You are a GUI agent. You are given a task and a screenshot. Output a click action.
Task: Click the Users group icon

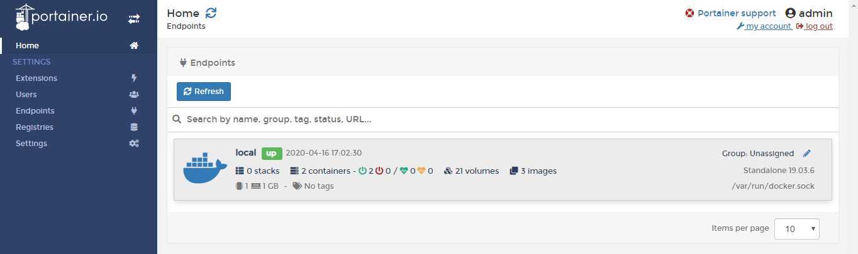coord(134,95)
